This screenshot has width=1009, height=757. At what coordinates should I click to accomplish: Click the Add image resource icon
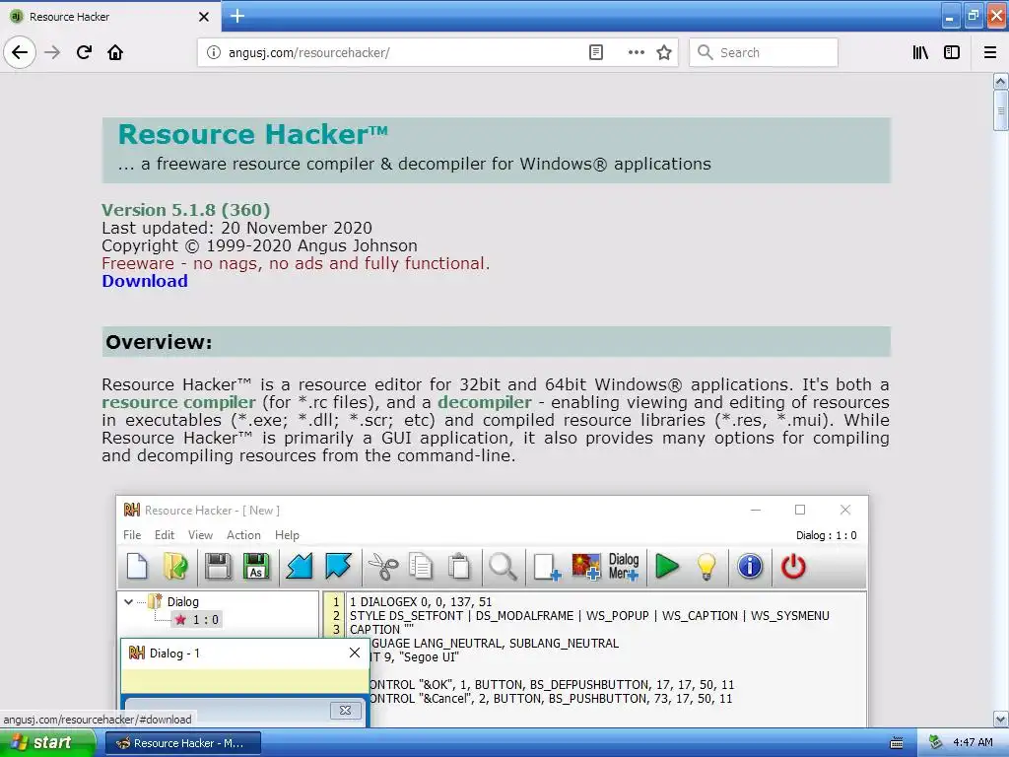pyautogui.click(x=585, y=567)
